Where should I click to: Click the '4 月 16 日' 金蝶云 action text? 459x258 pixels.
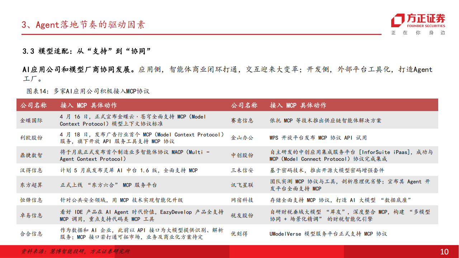pos(133,120)
